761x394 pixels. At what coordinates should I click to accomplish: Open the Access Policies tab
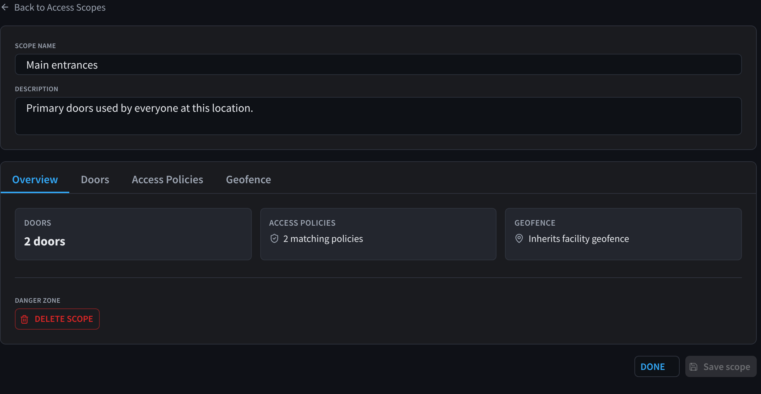(x=168, y=180)
